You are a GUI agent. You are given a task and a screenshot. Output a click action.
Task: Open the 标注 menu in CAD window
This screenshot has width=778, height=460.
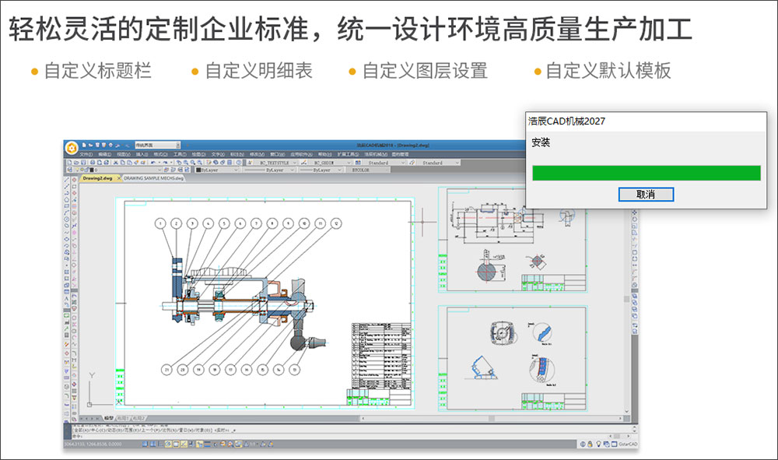[x=237, y=154]
